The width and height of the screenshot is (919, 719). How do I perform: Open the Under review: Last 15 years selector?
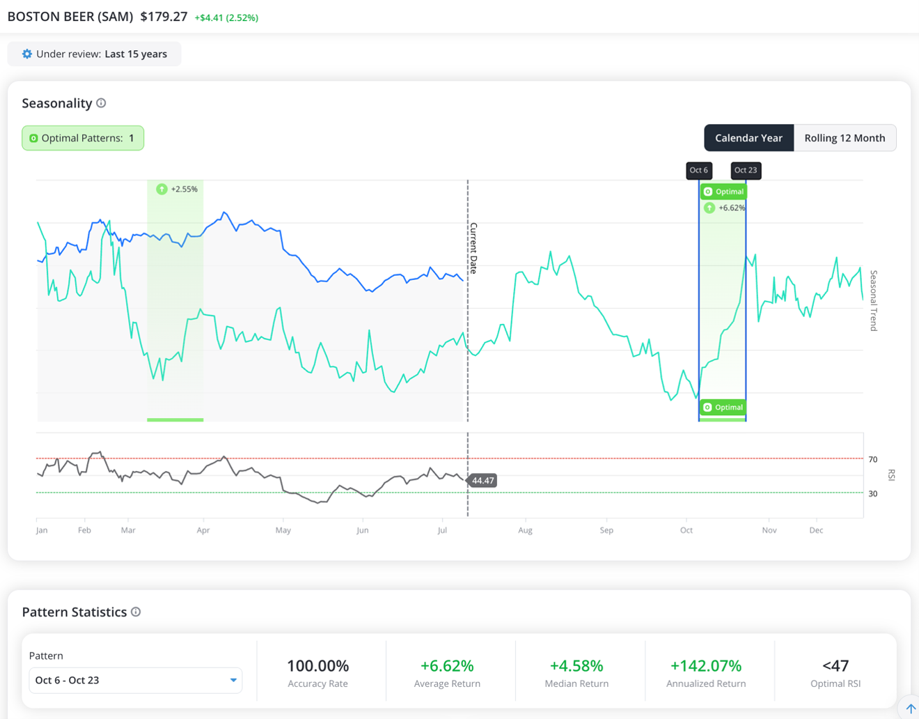[x=94, y=54]
